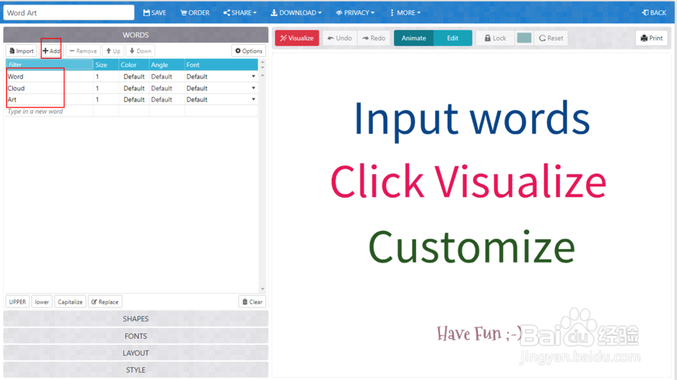Image resolution: width=677 pixels, height=380 pixels.
Task: Expand the SHAPES panel
Action: tap(135, 318)
